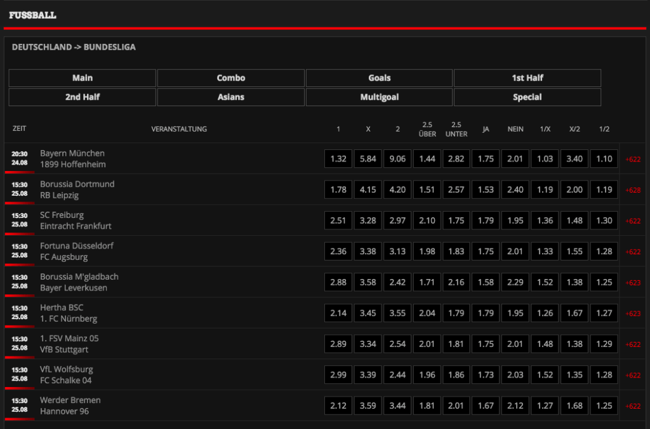Viewport: 650px width, 429px height.
Task: Choose draw odds 3.45 in Hertha match
Action: (368, 313)
